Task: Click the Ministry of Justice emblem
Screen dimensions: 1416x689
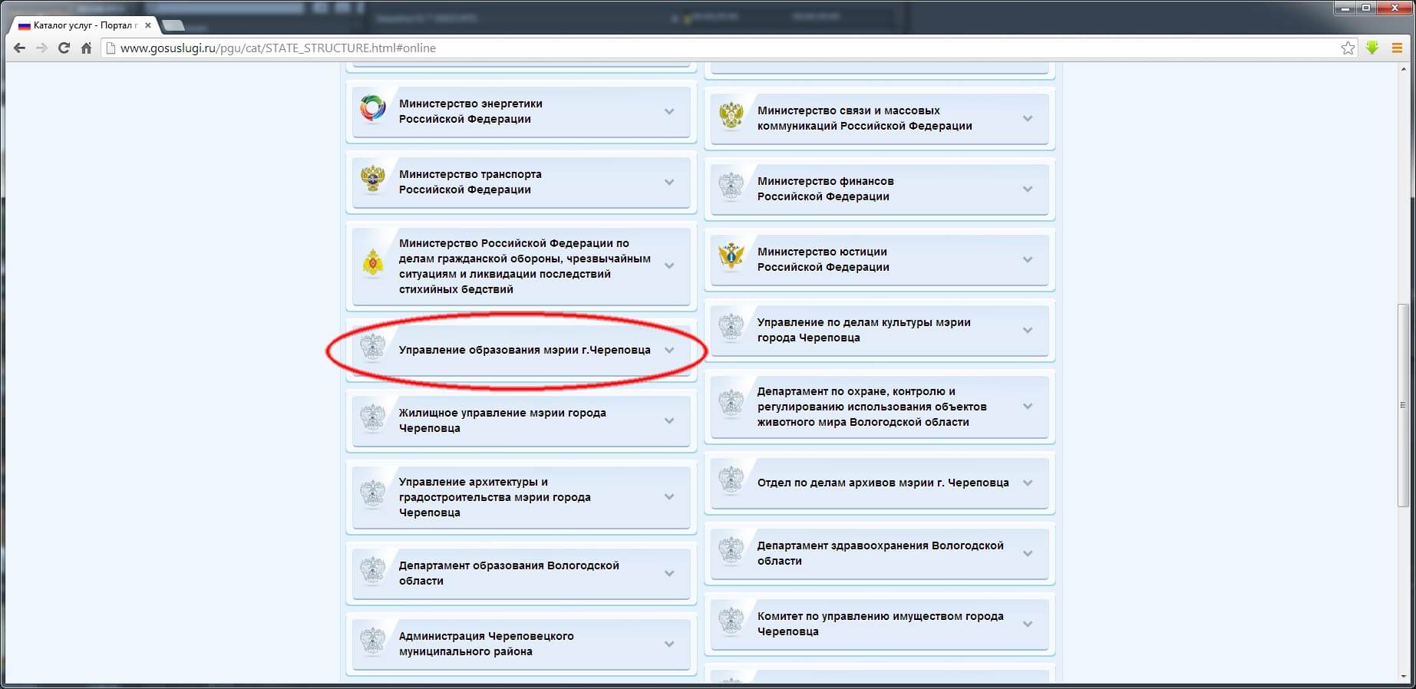Action: coord(731,257)
